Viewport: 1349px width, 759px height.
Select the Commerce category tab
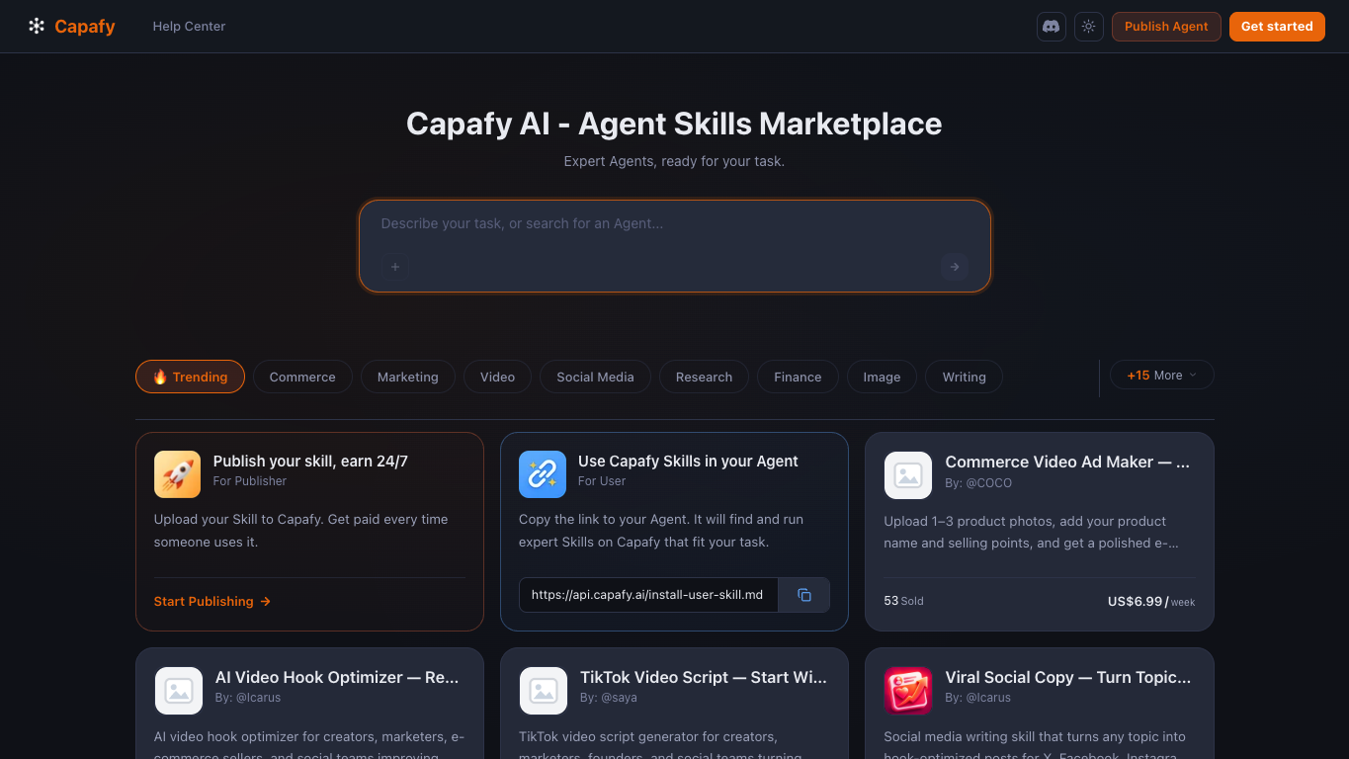302,377
